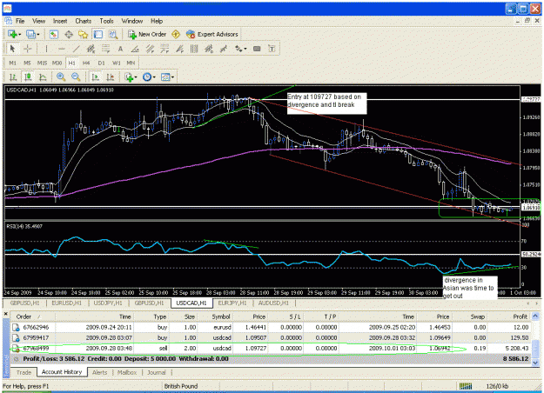
Task: Select the Text Label 'T' tool
Action: [272, 49]
